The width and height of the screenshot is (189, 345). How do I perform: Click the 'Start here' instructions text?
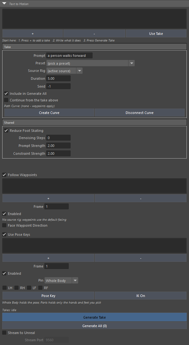[x=58, y=40]
